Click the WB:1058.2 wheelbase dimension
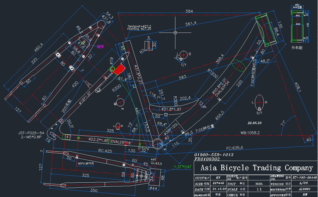Screen dimensions: 318x197 [x=250, y=132]
